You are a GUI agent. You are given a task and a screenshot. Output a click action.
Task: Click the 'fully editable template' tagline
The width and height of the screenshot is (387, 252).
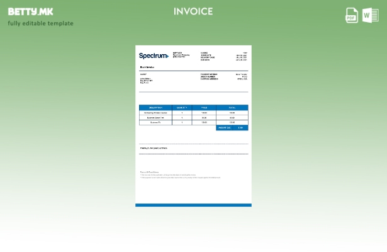[40, 23]
